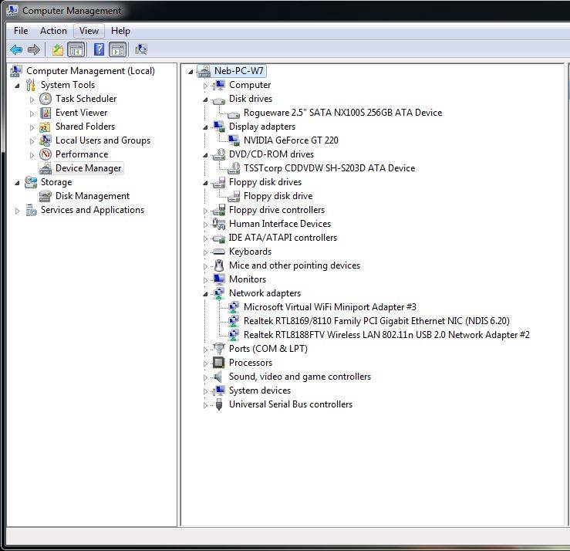Screen dimensions: 570x551
Task: Click the Event Viewer icon
Action: [x=46, y=113]
